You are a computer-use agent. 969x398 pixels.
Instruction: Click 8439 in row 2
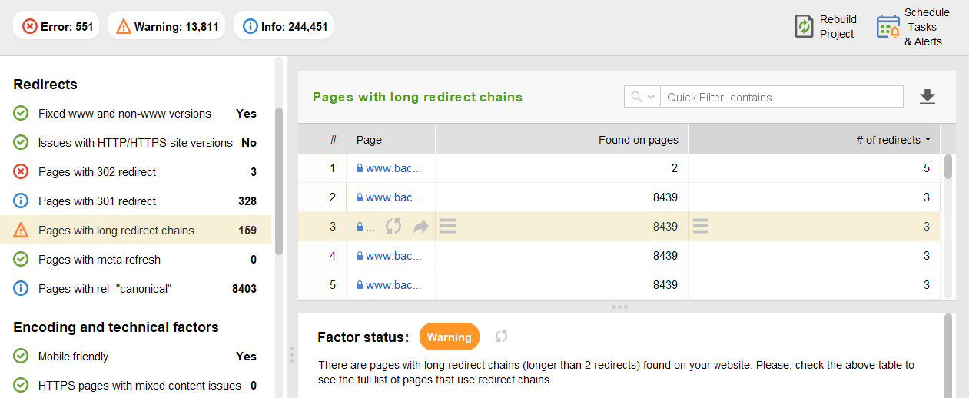pyautogui.click(x=665, y=197)
